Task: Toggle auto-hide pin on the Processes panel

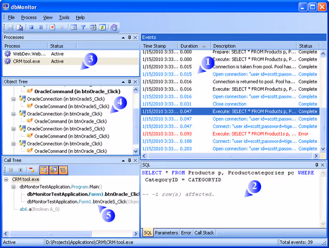Action: (x=130, y=37)
